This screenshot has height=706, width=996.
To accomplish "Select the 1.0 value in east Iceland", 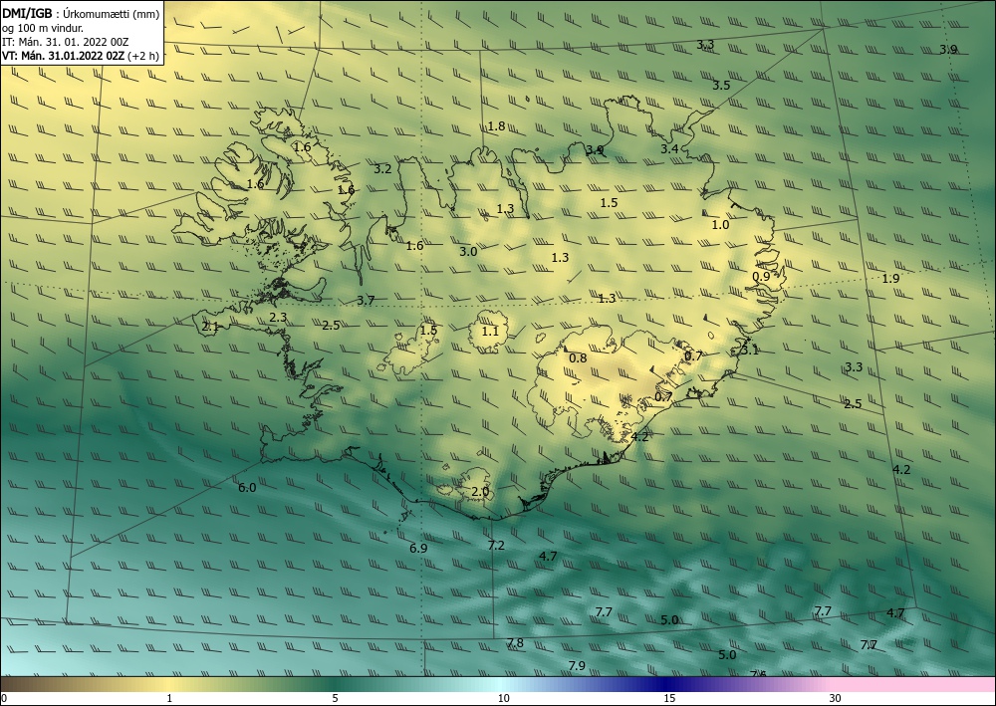I will point(720,225).
